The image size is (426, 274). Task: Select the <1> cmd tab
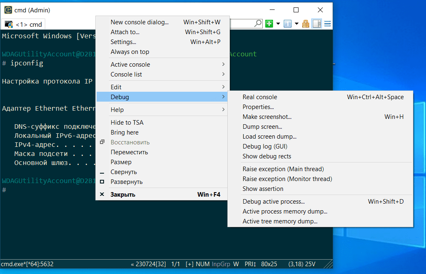[23, 24]
